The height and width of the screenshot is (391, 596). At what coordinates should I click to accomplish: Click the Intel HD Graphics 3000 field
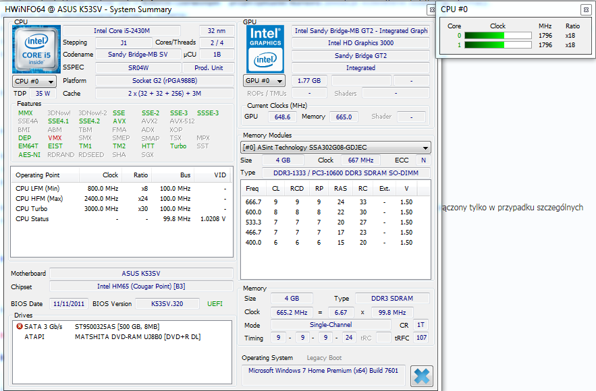(x=360, y=43)
